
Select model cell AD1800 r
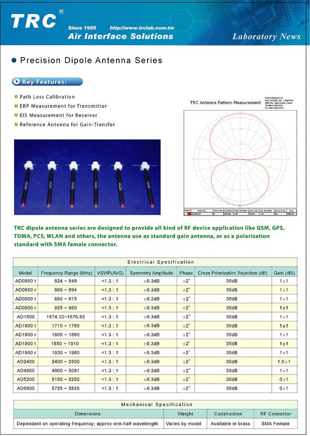(x=26, y=335)
